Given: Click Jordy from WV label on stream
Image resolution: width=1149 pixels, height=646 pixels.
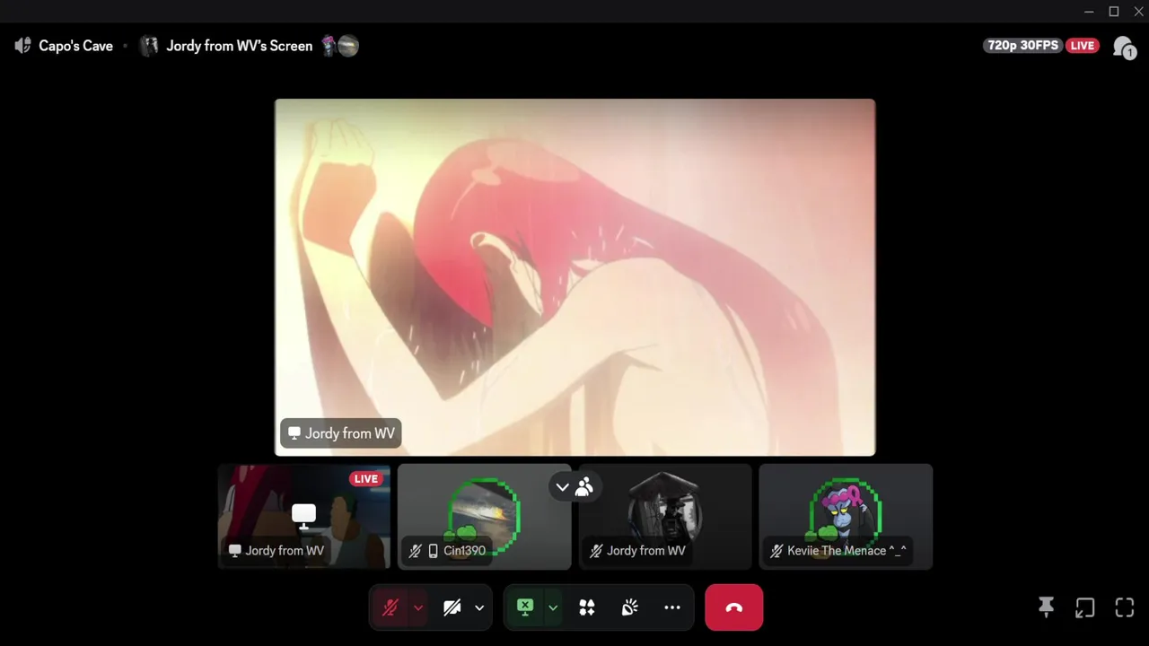Looking at the screenshot, I should coord(340,433).
